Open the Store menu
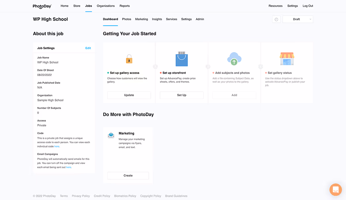Image resolution: width=346 pixels, height=200 pixels. pyautogui.click(x=77, y=6)
